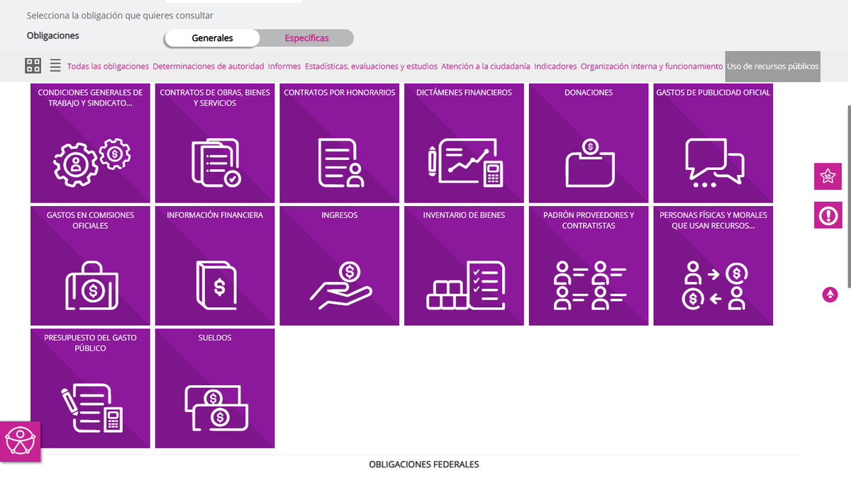The width and height of the screenshot is (851, 478).
Task: Click the Obligaciones Federales heading
Action: click(424, 465)
